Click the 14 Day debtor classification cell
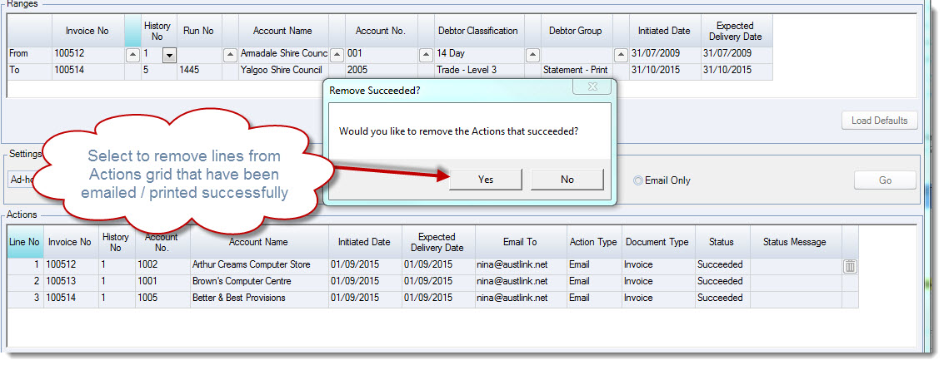The image size is (944, 365). pos(479,53)
